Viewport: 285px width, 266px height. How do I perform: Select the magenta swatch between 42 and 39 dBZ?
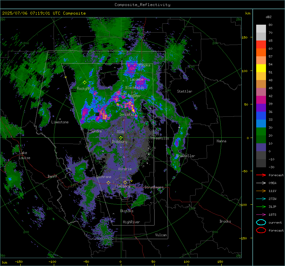pos(261,100)
